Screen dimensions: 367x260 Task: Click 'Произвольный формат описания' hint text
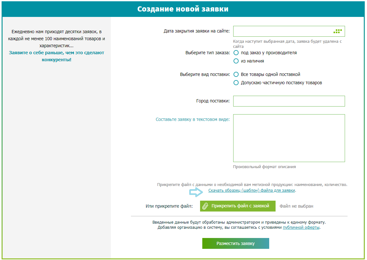[264, 167]
